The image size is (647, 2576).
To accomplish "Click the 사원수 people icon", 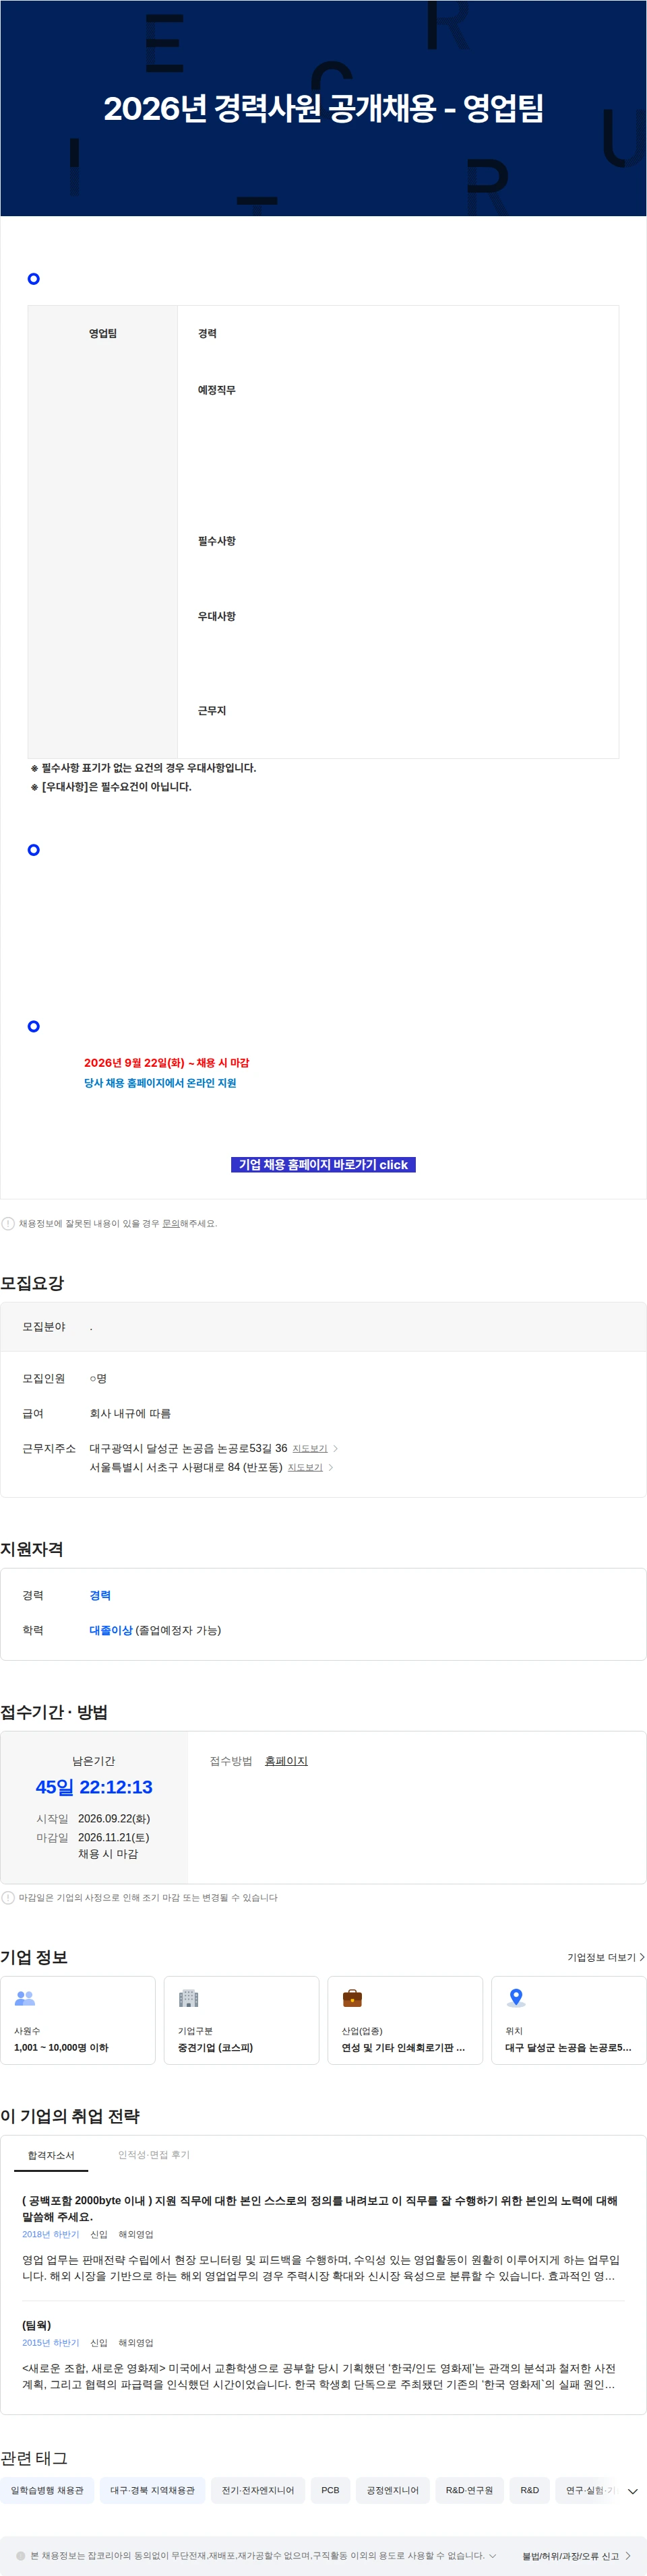I will [25, 1997].
